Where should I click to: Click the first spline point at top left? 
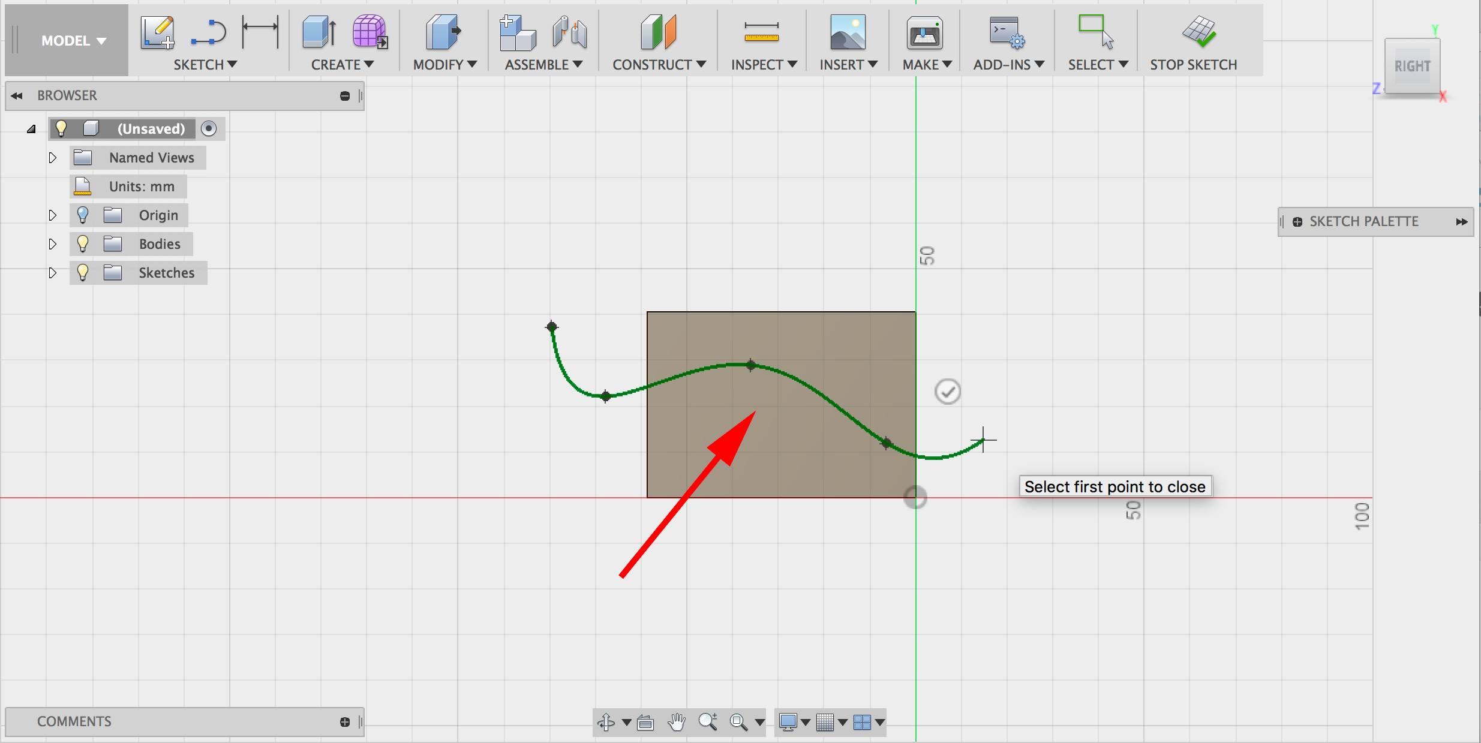552,327
